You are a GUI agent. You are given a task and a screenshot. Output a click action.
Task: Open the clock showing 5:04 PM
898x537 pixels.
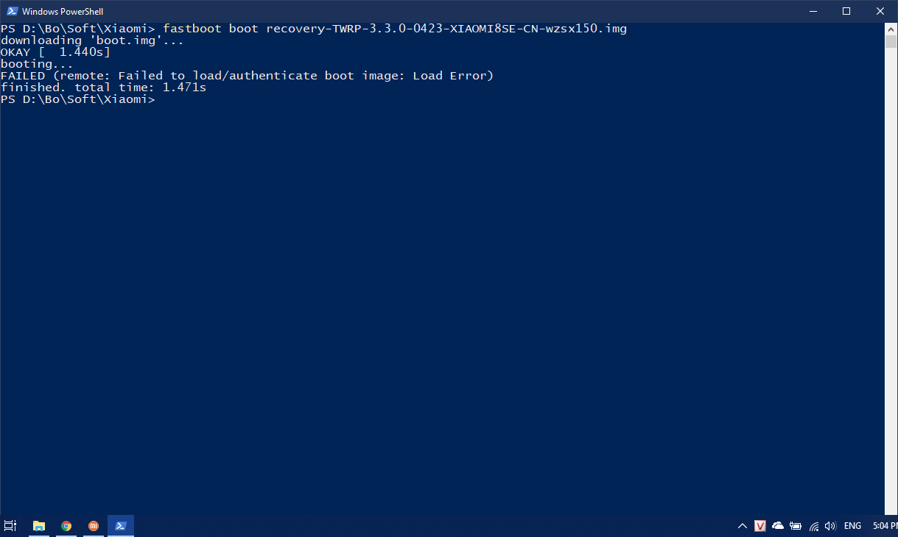pyautogui.click(x=884, y=526)
